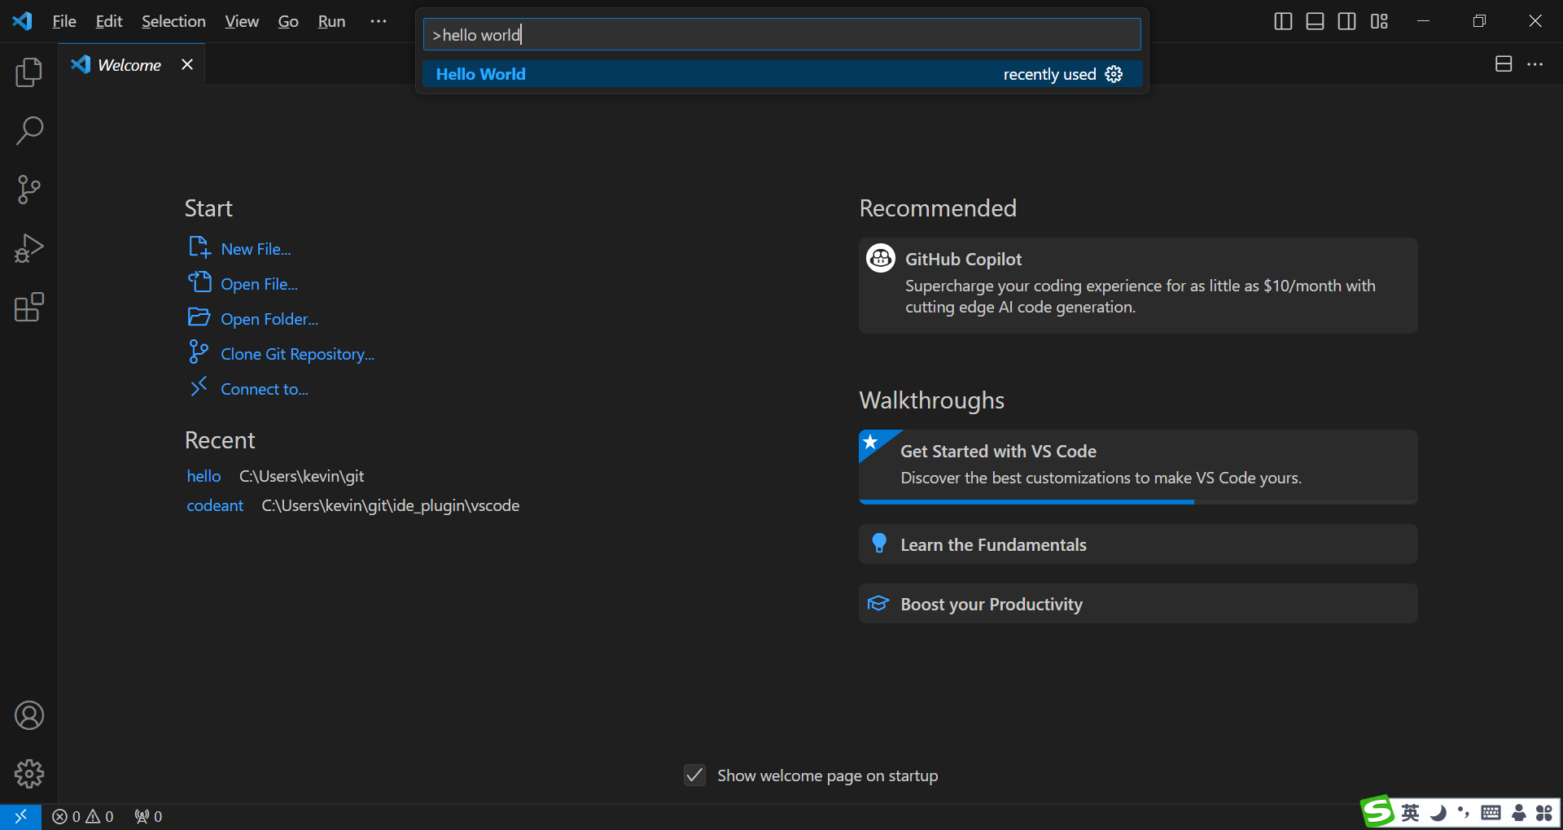Show errors and warnings count in status bar
1563x830 pixels.
(83, 816)
